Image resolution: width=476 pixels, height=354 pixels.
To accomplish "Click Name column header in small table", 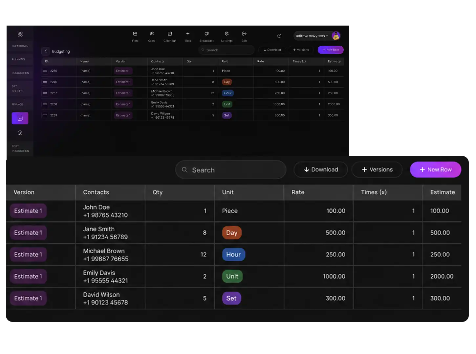I will pos(84,61).
